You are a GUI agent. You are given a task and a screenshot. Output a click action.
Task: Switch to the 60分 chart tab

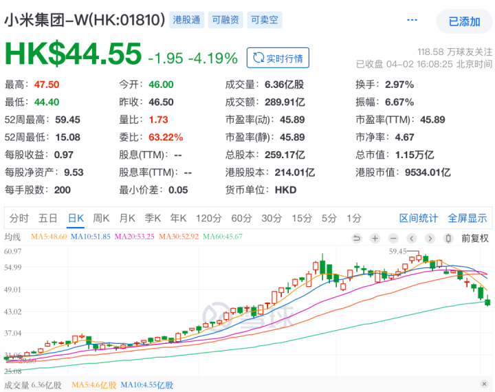click(241, 218)
